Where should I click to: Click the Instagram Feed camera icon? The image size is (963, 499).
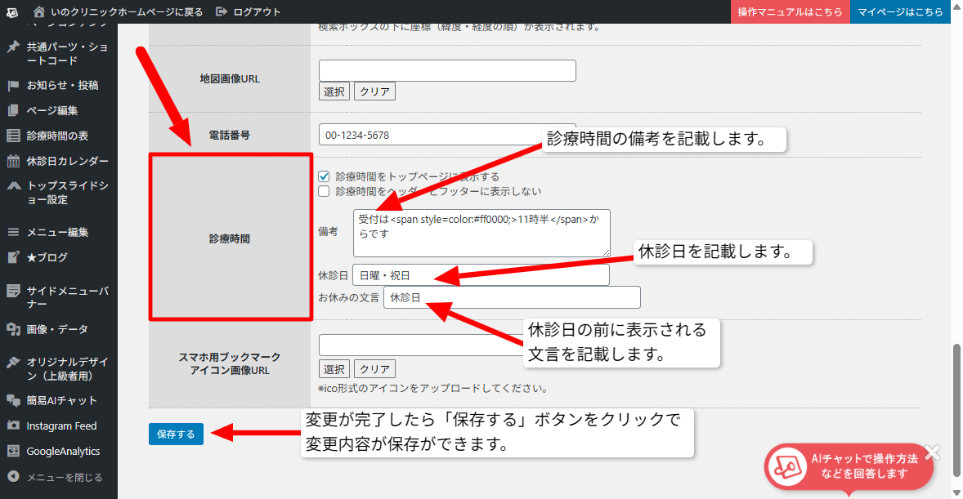(13, 425)
